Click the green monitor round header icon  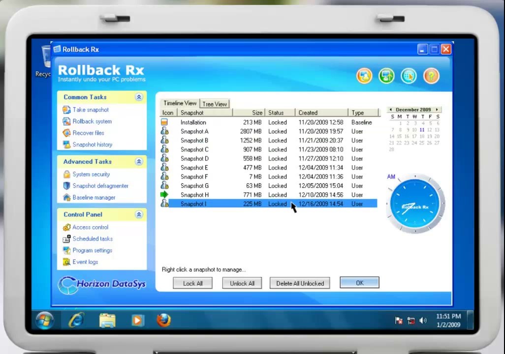click(386, 76)
